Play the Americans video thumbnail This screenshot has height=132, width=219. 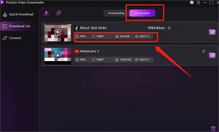[58, 56]
